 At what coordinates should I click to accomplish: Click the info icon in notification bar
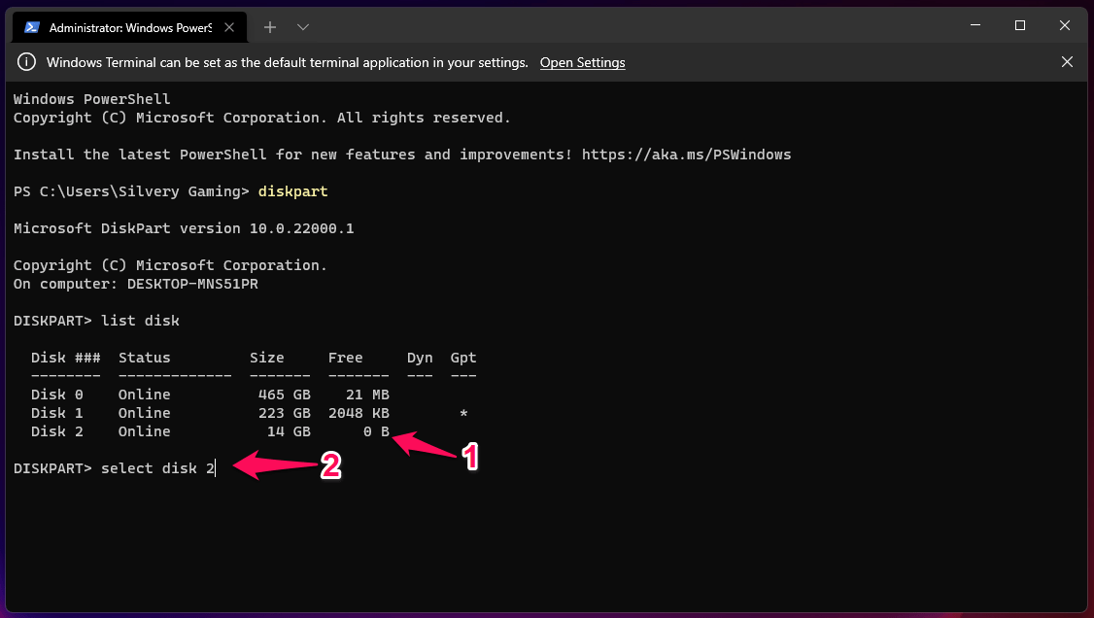27,62
